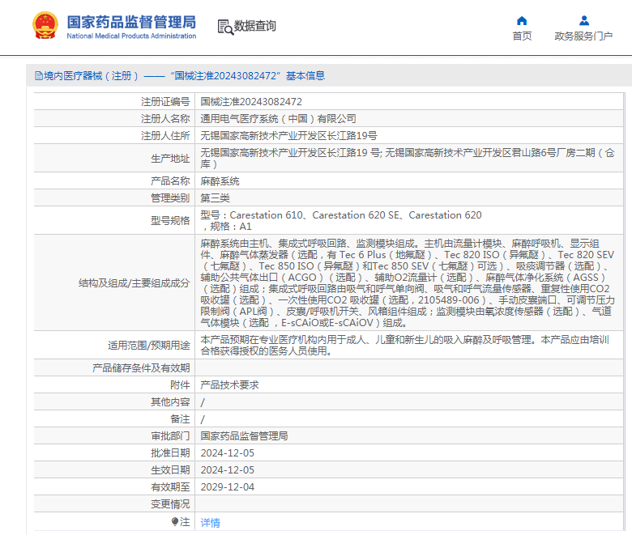Click the 适用范围/预期用途 label
The image size is (632, 535).
pos(149,346)
